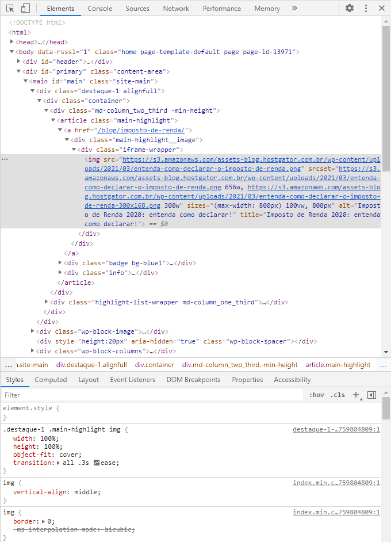The image size is (391, 542).
Task: Open the destaque-1 stylesheet source link
Action: click(x=336, y=429)
